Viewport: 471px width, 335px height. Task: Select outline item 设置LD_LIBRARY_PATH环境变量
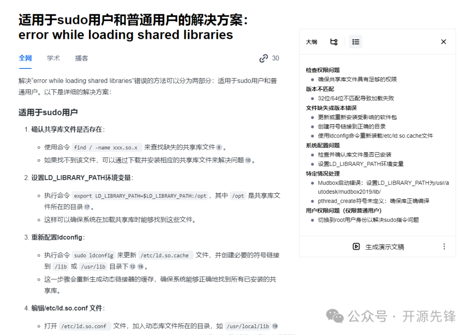point(361,164)
